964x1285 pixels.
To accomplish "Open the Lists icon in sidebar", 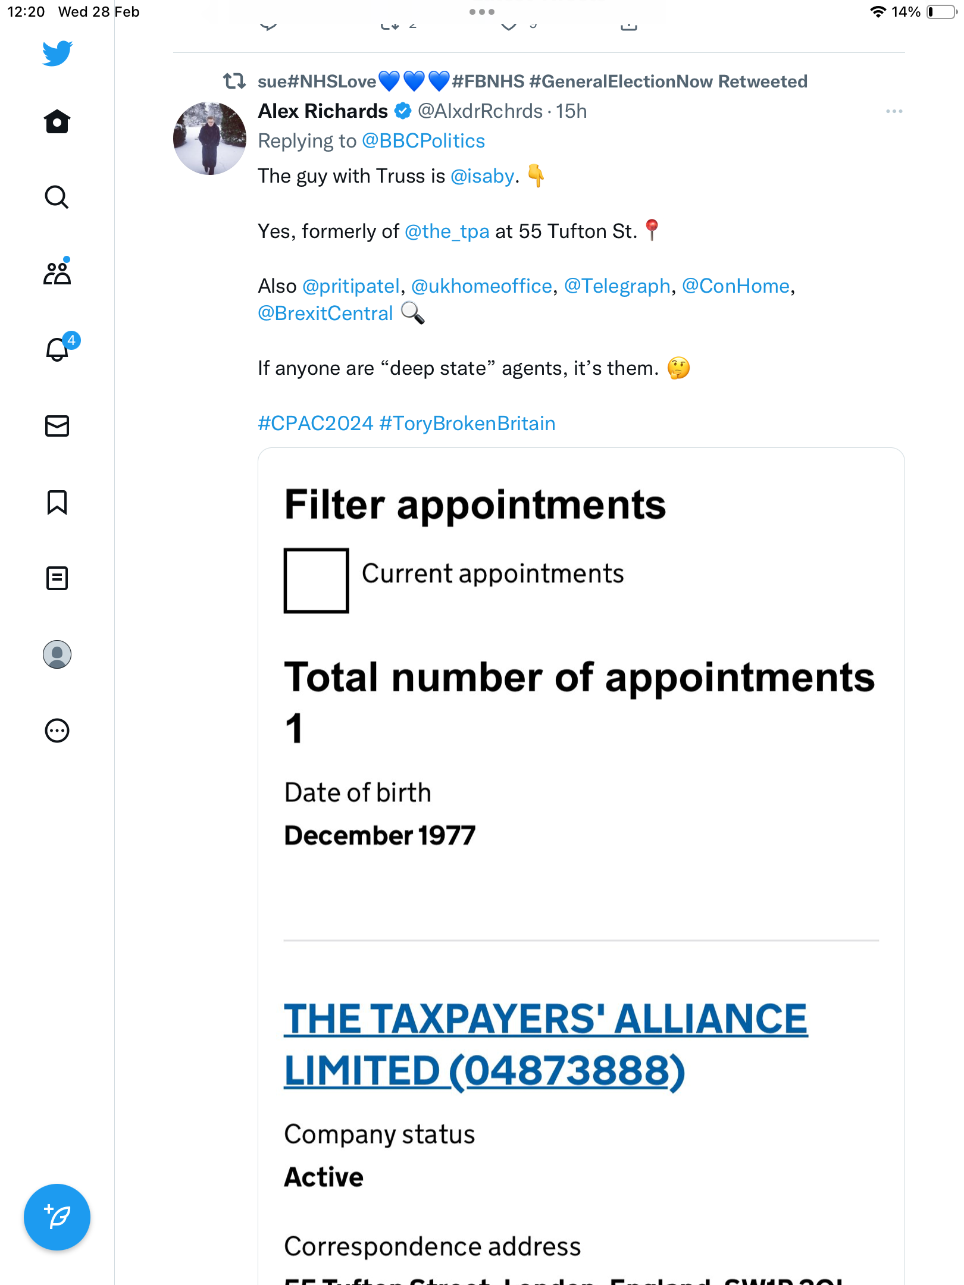I will [57, 578].
